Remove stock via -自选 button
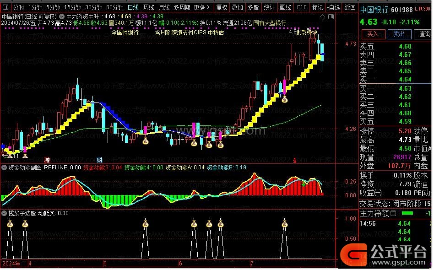434x270 pixels. (x=334, y=7)
